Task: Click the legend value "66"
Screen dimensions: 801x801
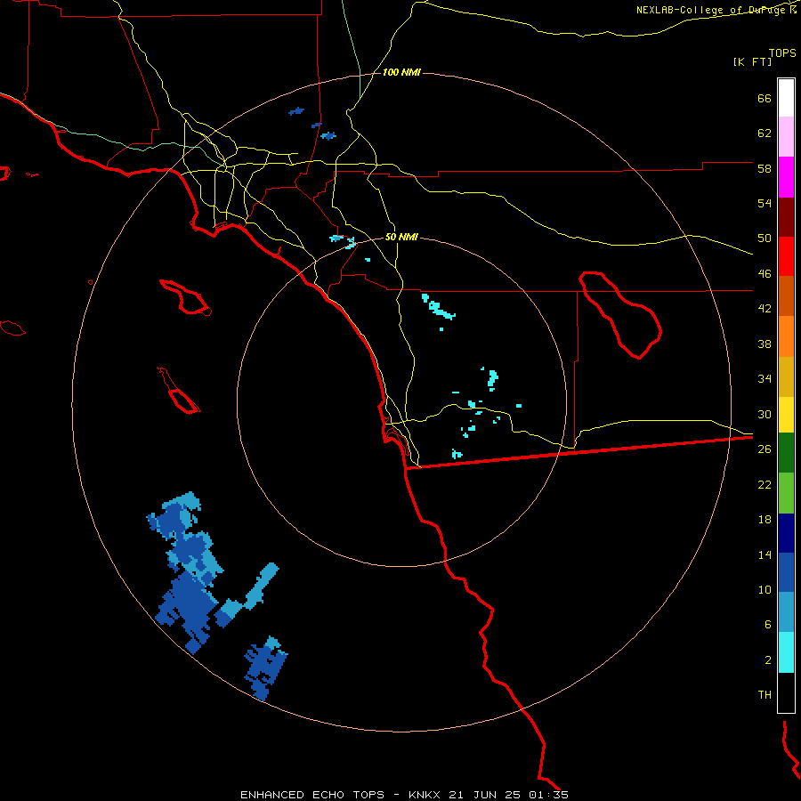Action: [x=765, y=98]
